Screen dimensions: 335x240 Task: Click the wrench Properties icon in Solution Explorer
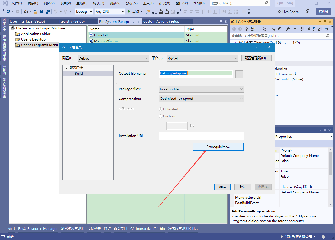coord(288,29)
